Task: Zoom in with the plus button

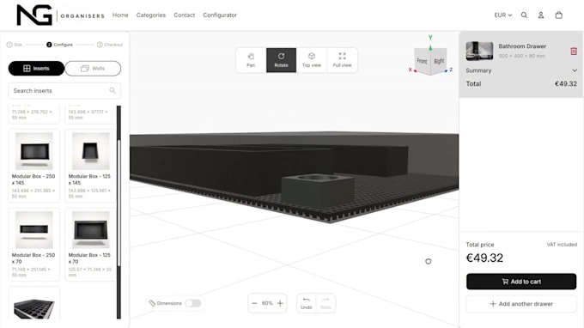Action: tap(281, 303)
